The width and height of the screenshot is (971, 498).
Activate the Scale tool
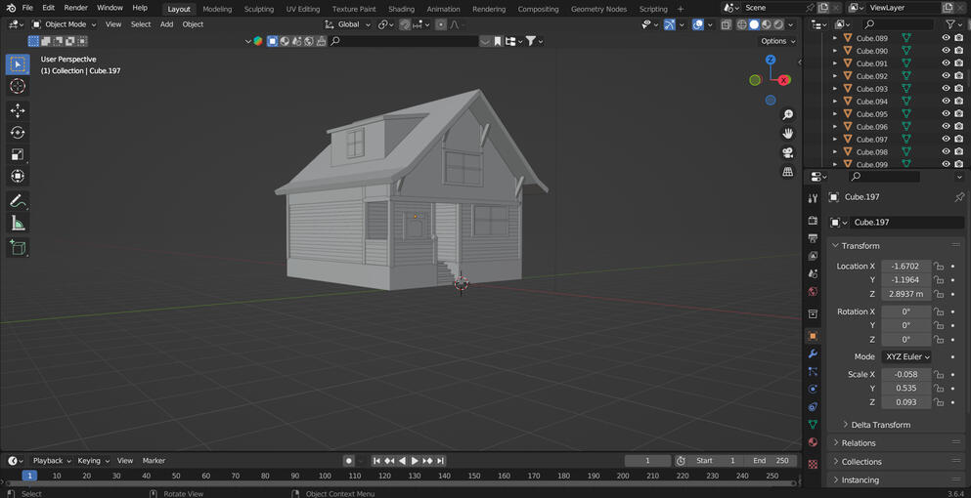point(18,154)
